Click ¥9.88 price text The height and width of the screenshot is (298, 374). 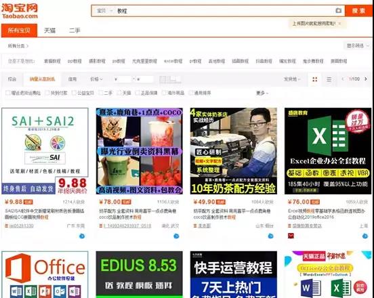tap(14, 202)
